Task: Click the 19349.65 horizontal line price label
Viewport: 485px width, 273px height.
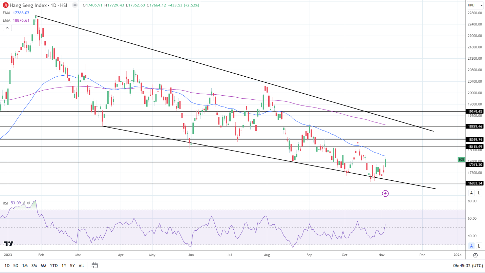Action: click(475, 111)
